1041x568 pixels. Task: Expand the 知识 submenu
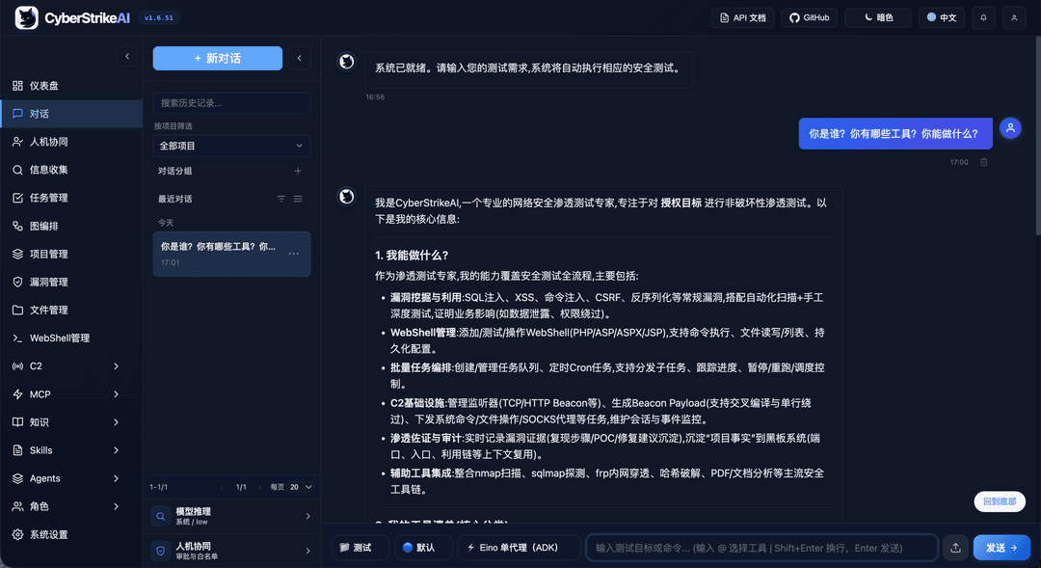click(117, 421)
